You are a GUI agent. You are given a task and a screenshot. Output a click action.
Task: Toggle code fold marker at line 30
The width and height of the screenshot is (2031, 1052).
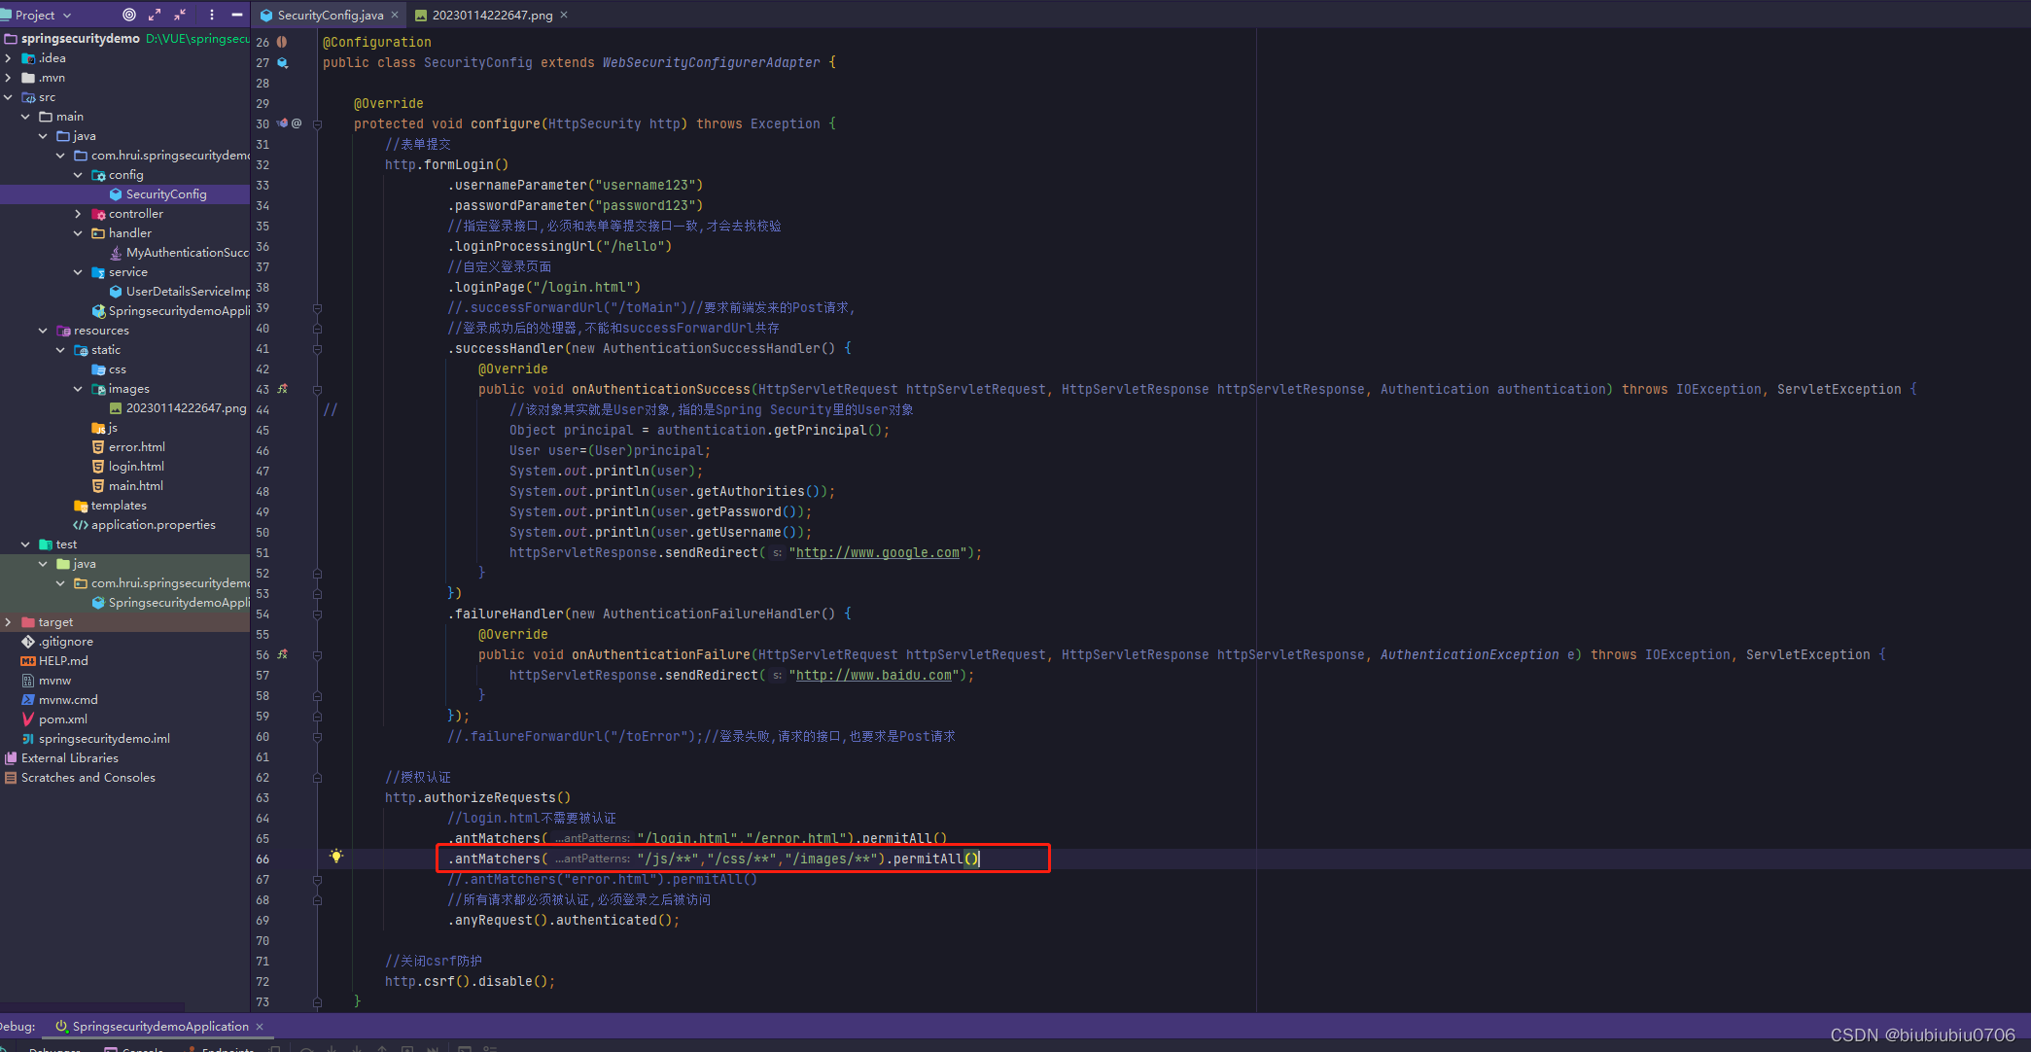(318, 124)
